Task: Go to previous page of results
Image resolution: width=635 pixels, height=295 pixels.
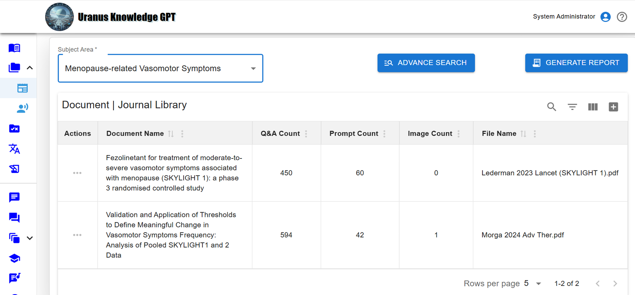Action: point(598,284)
